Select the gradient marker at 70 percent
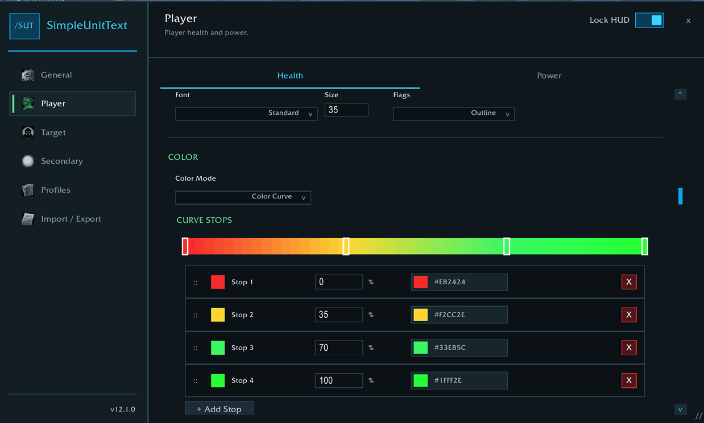Viewport: 704px width, 423px height. 507,246
